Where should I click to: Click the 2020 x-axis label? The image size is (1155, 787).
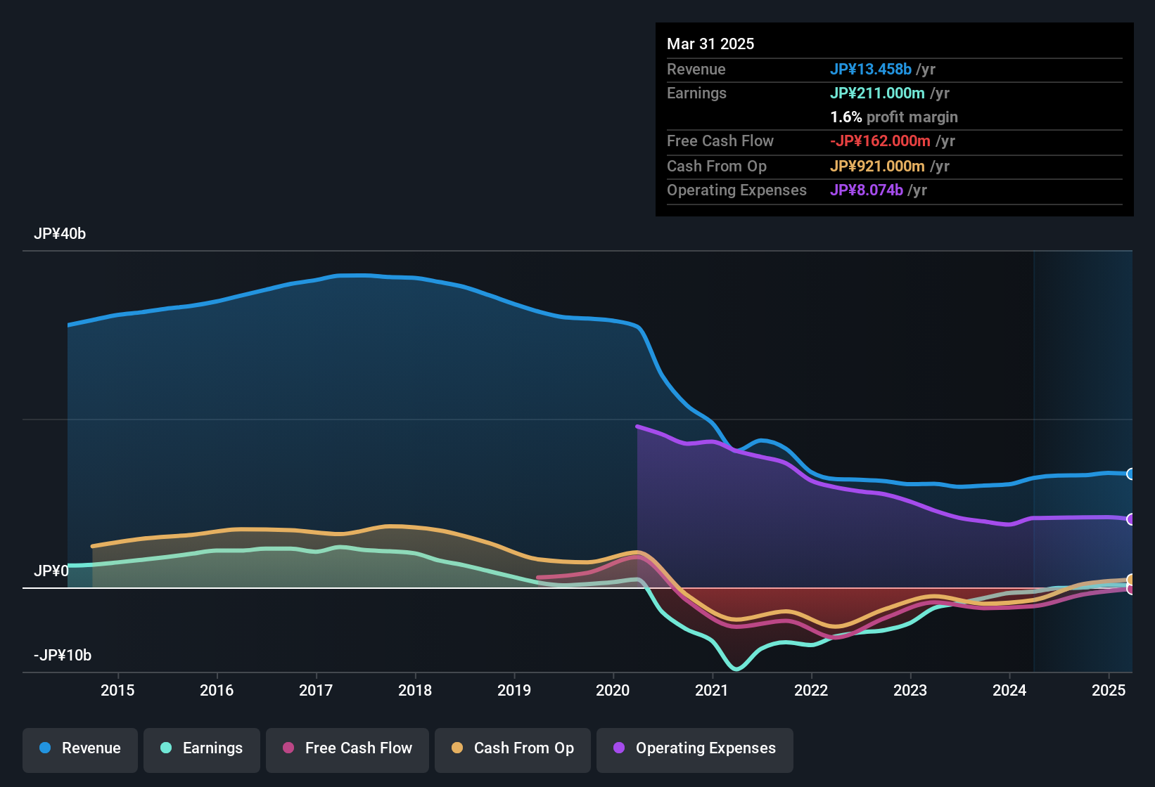point(613,690)
